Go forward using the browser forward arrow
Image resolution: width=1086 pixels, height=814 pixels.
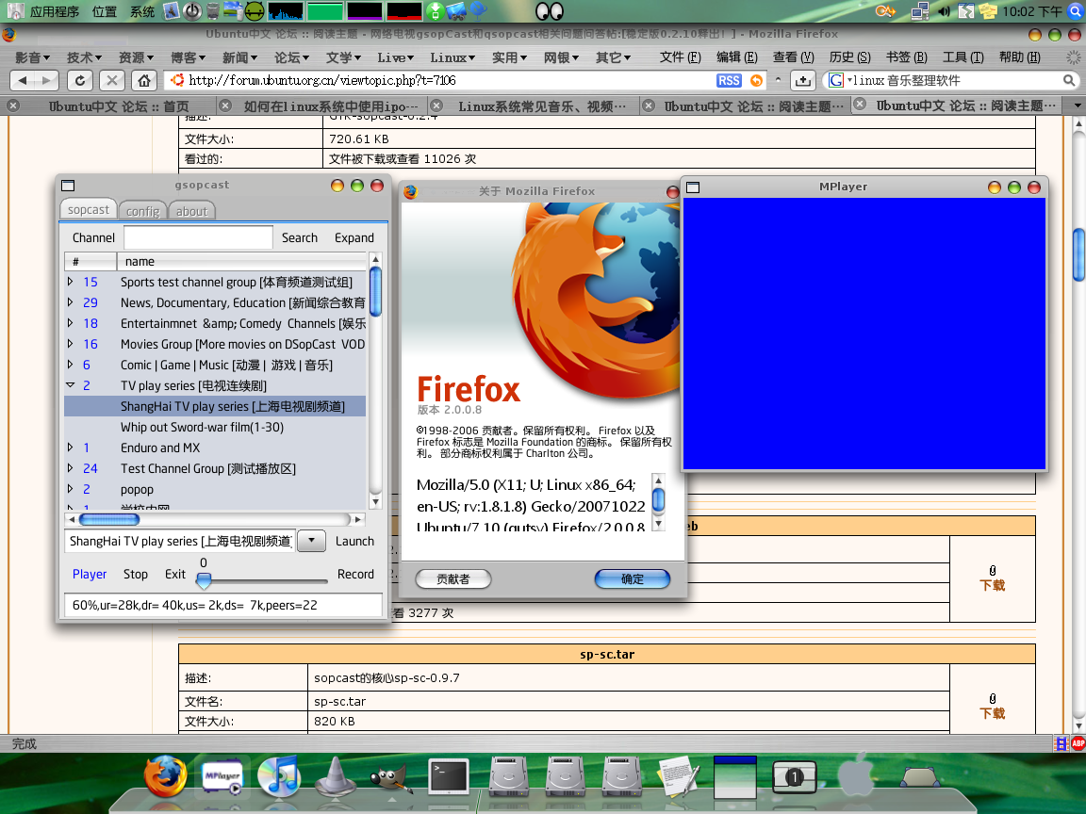pyautogui.click(x=46, y=80)
